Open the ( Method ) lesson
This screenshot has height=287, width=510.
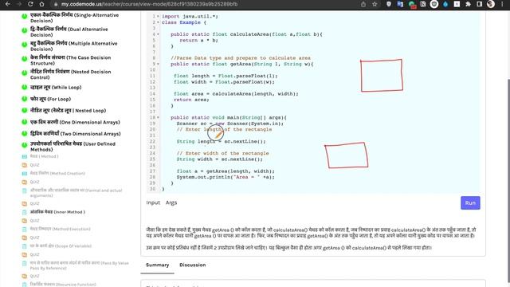45,156
